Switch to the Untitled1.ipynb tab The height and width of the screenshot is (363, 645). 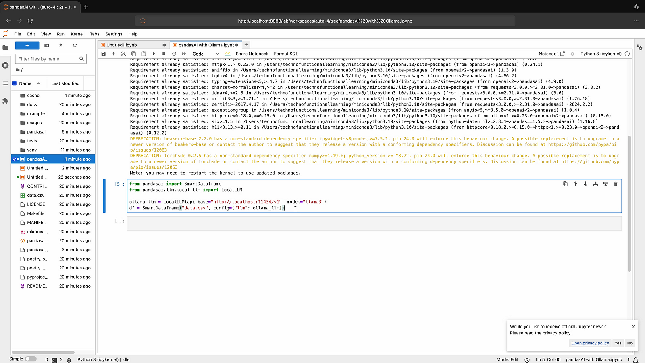tap(122, 45)
